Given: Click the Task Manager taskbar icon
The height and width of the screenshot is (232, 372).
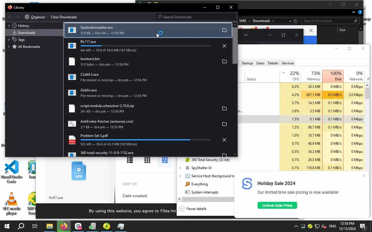Looking at the screenshot, I should (x=121, y=226).
